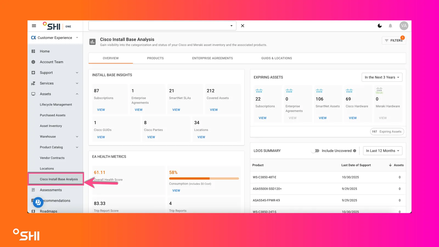Expand the Support menu chevron

(77, 73)
